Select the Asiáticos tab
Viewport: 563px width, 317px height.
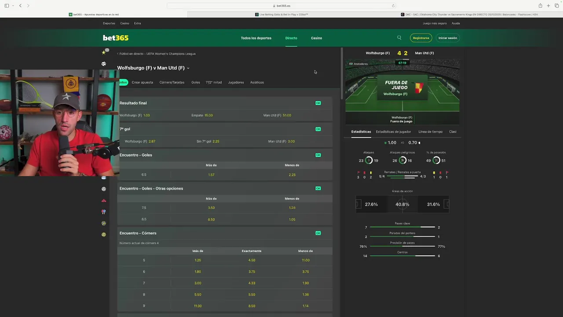tap(257, 82)
